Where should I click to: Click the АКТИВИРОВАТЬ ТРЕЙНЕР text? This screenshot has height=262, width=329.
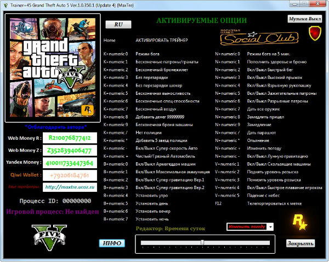click(162, 40)
